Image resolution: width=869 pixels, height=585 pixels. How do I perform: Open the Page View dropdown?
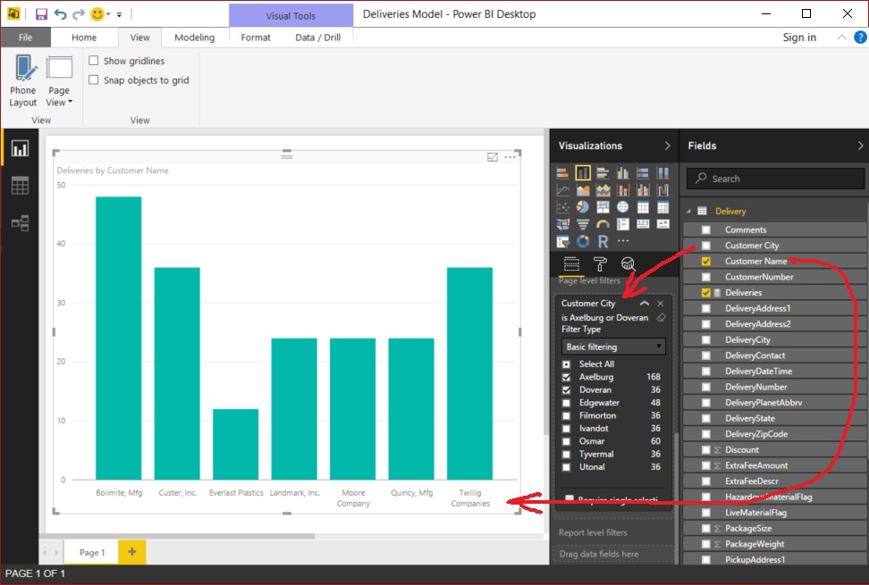pos(59,82)
